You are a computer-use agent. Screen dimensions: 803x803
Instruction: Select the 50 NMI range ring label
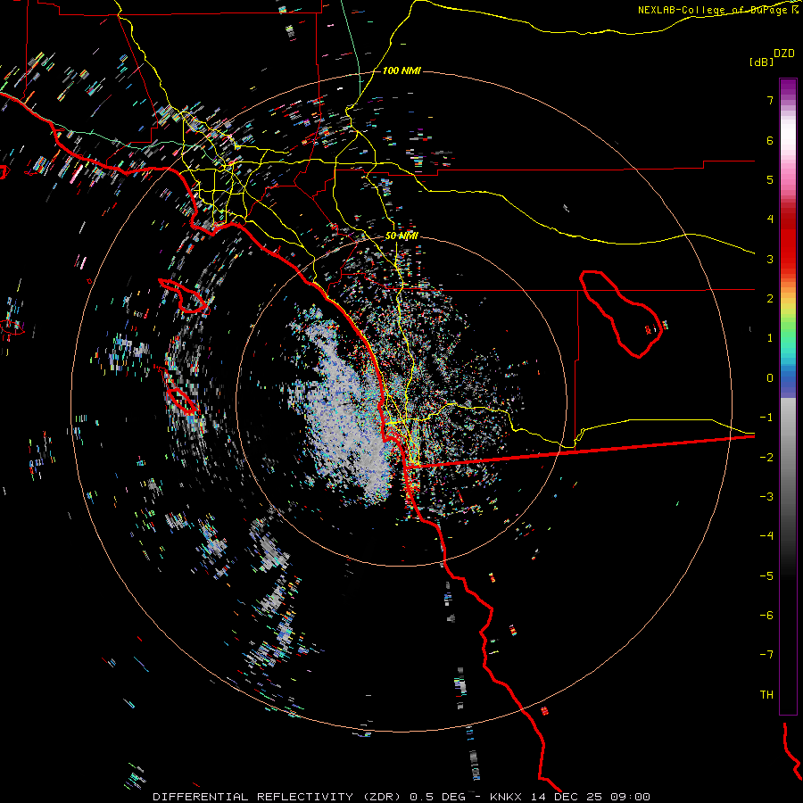[x=401, y=236]
